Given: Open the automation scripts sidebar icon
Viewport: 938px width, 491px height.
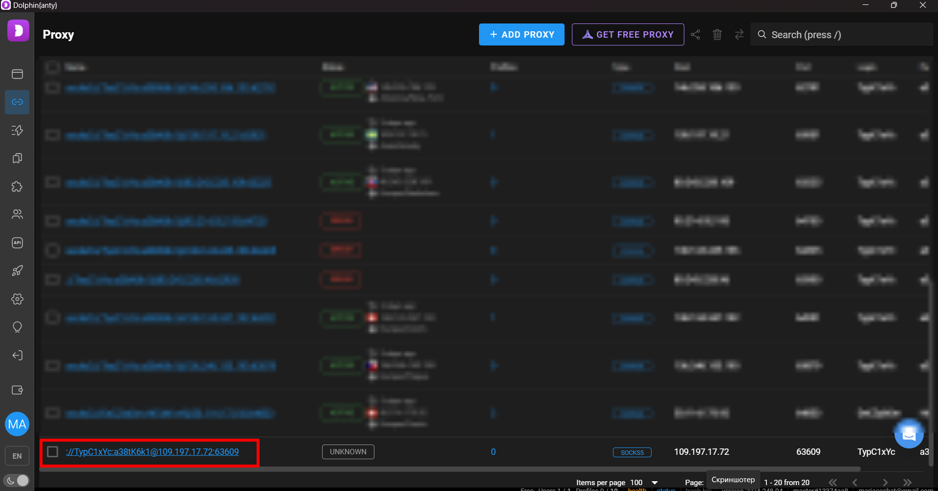Looking at the screenshot, I should pyautogui.click(x=17, y=130).
